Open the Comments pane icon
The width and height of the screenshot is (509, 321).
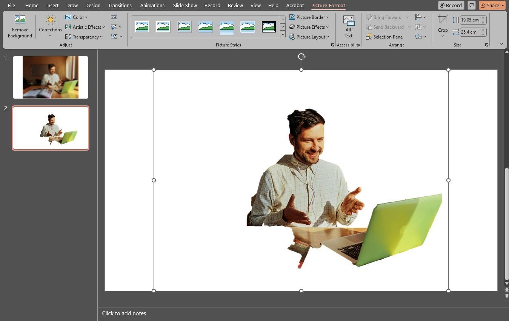(472, 5)
